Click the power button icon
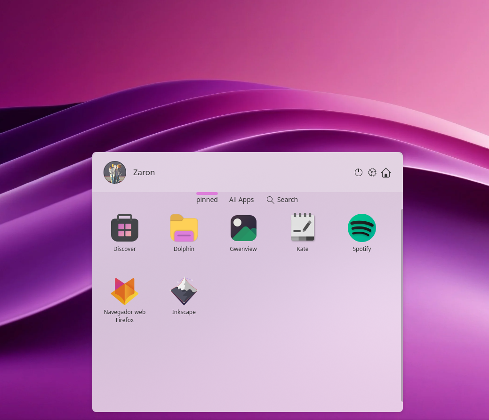Viewport: 489px width, 420px height. click(x=359, y=172)
